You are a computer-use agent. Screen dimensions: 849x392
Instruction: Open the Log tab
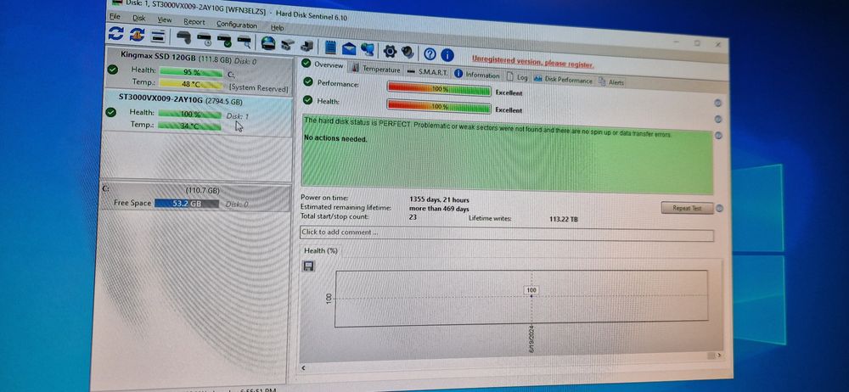[517, 77]
